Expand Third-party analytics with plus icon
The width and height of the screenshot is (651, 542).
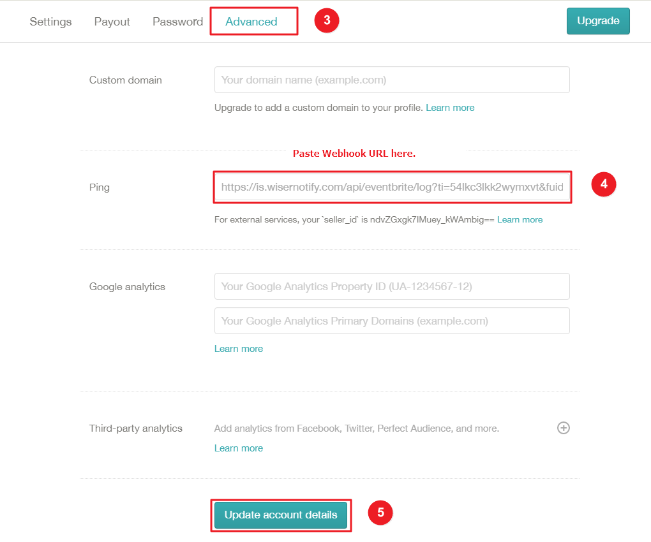pyautogui.click(x=563, y=428)
